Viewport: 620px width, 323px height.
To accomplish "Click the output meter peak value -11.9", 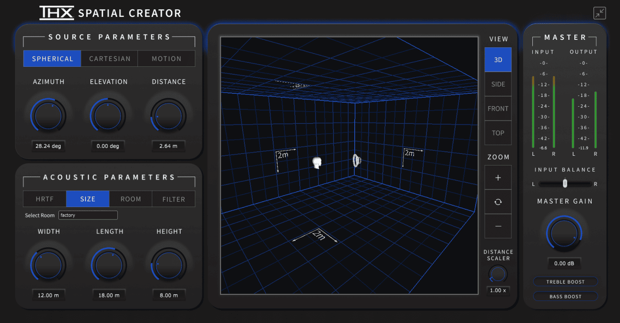I will pos(584,148).
